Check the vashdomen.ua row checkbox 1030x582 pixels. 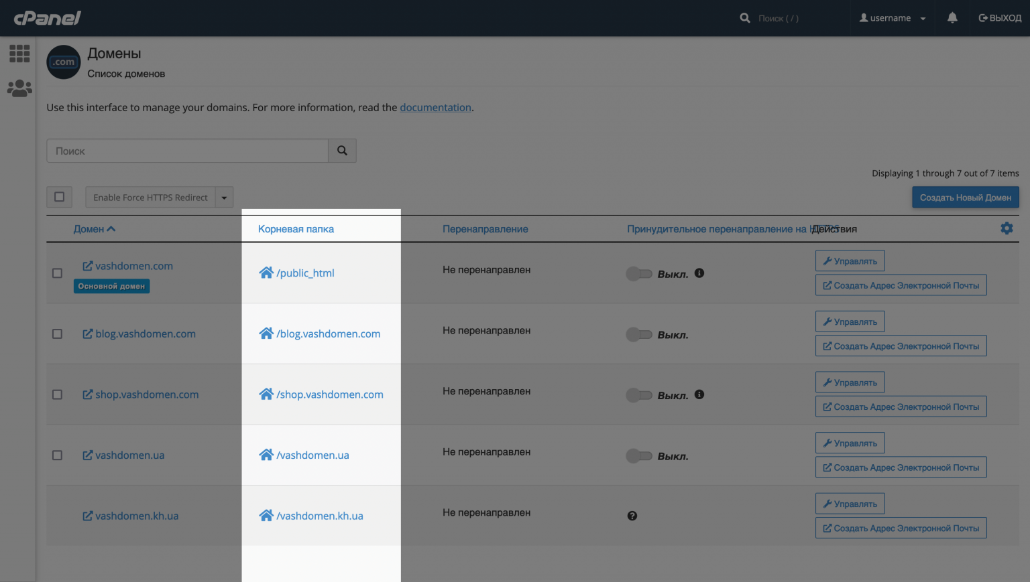coord(58,455)
